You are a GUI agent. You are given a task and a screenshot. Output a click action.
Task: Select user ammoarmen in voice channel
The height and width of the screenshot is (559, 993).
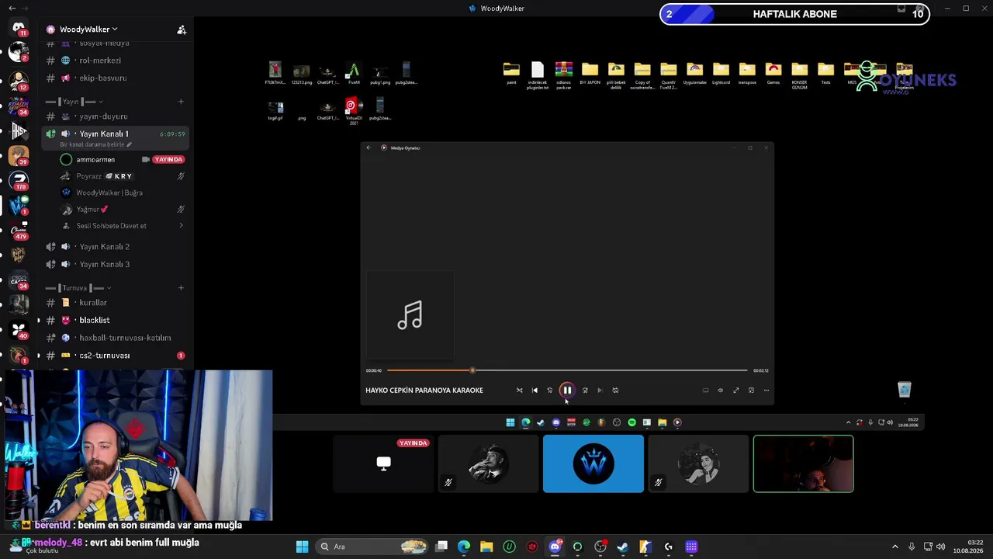[x=95, y=159]
